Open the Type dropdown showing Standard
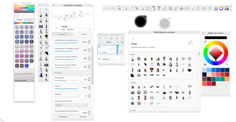 (79, 29)
